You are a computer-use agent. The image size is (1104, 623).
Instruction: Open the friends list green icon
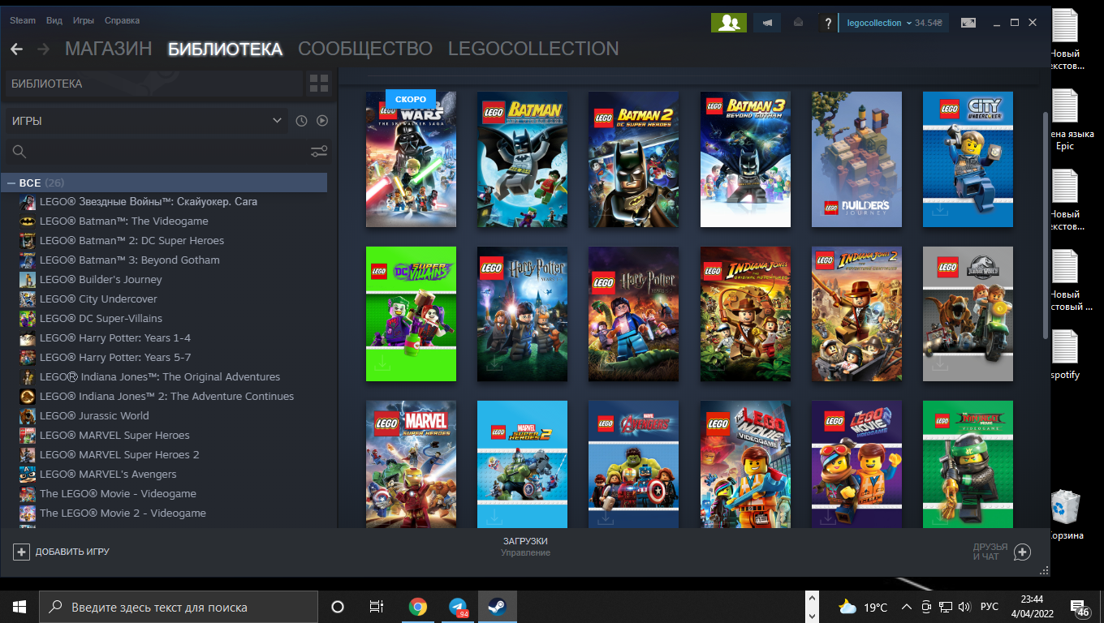point(728,23)
